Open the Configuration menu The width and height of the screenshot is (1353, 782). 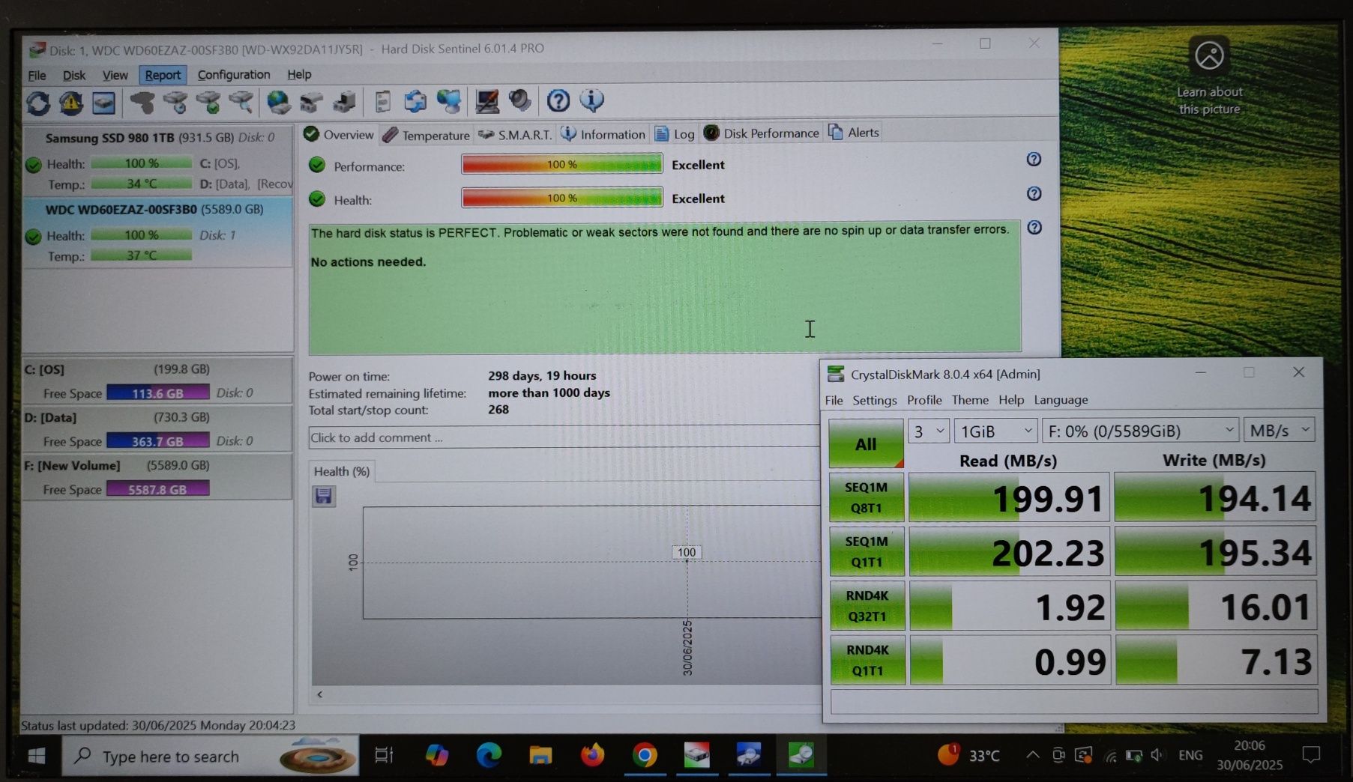234,75
